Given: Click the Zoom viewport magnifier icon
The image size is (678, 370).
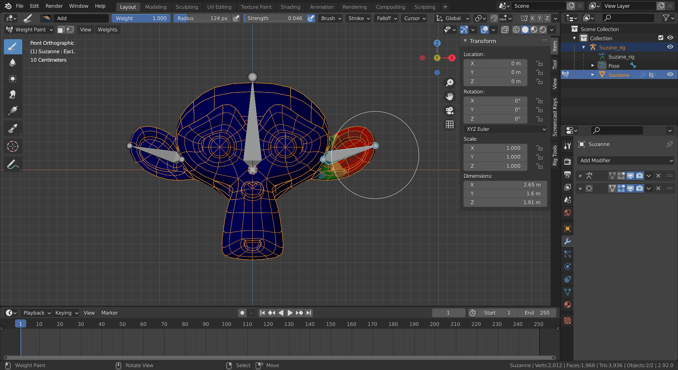Looking at the screenshot, I should (x=450, y=83).
